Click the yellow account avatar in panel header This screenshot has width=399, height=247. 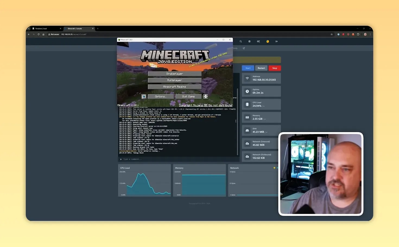(x=268, y=42)
